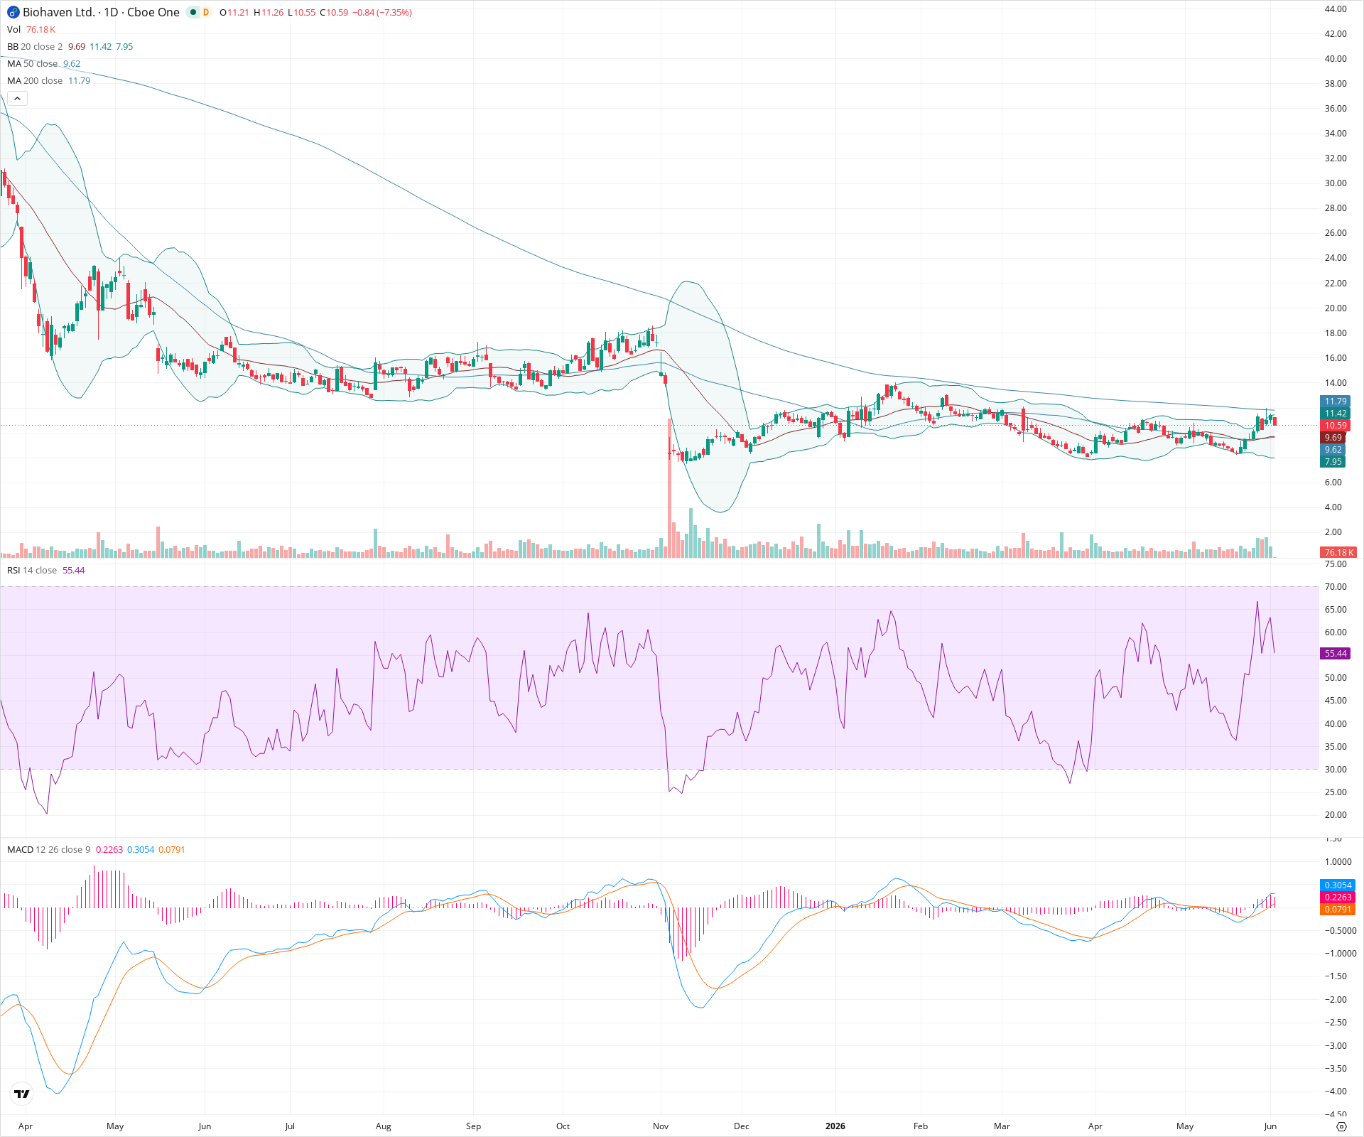Click the 28.00 tick on the price scale
The width and height of the screenshot is (1364, 1137).
pos(1336,208)
